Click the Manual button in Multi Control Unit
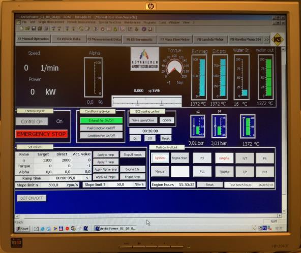This screenshot has height=253, width=301. coord(160,172)
